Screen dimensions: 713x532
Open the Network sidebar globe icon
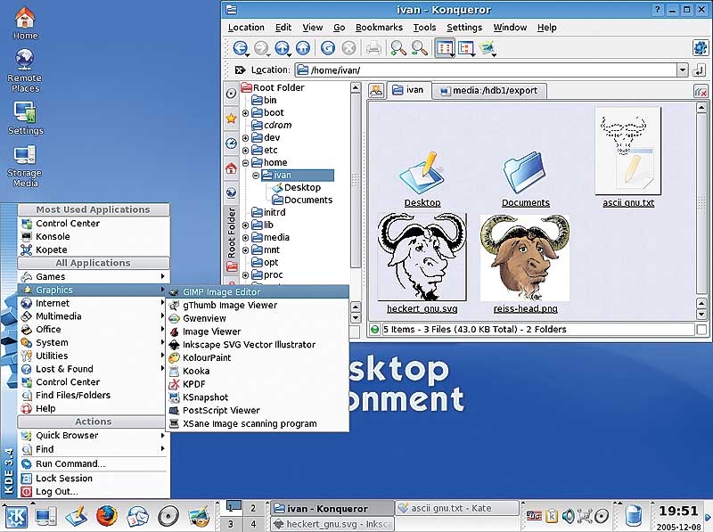pos(231,192)
